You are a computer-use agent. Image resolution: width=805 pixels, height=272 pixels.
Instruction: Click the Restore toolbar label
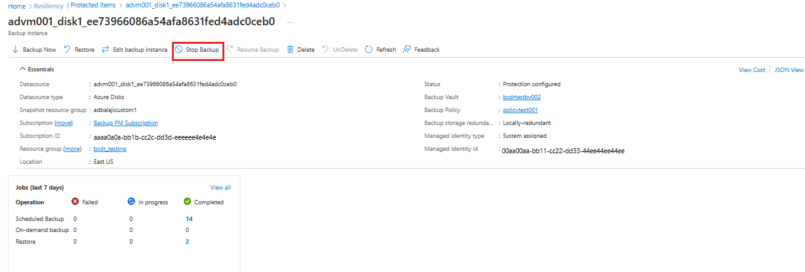pos(84,50)
